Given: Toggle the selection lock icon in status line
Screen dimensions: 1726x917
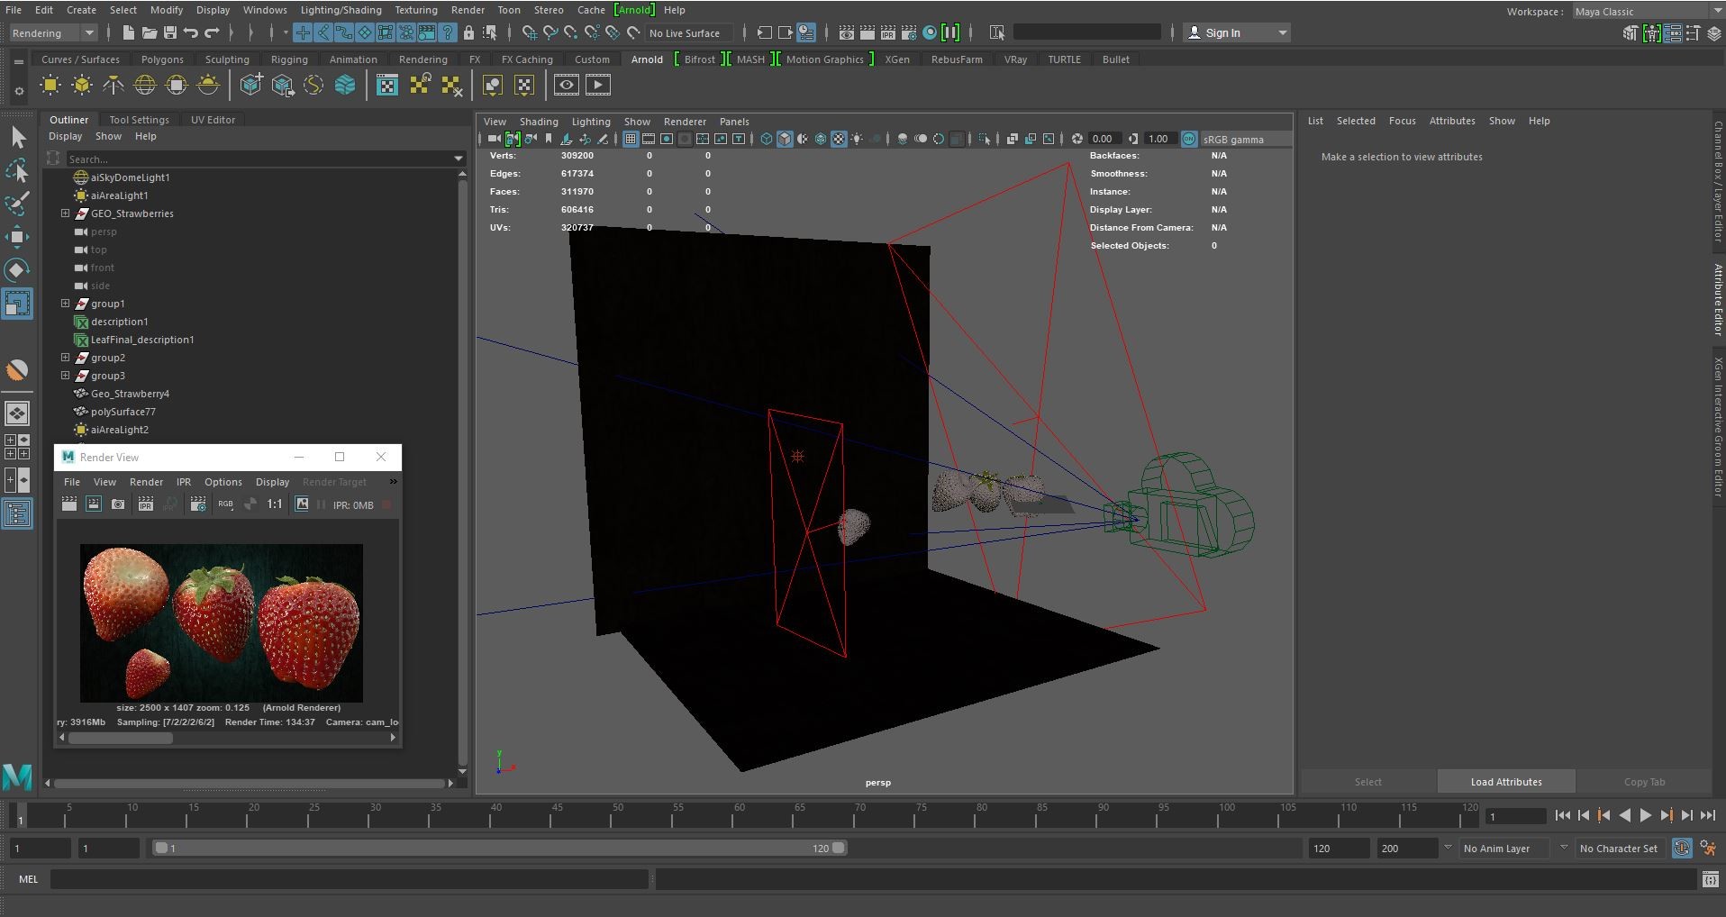Looking at the screenshot, I should pyautogui.click(x=468, y=33).
